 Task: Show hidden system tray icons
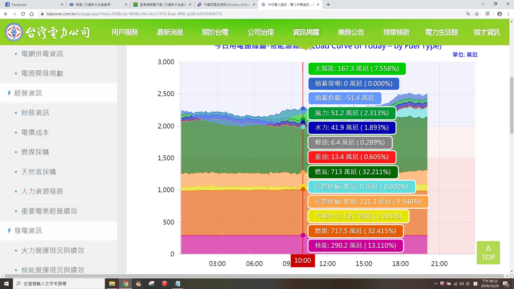click(436, 284)
